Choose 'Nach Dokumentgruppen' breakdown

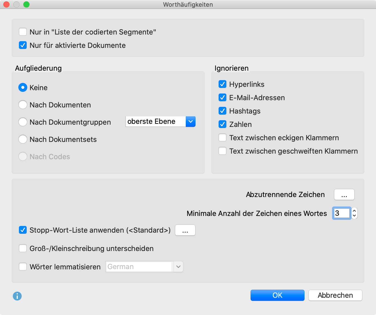tap(23, 122)
